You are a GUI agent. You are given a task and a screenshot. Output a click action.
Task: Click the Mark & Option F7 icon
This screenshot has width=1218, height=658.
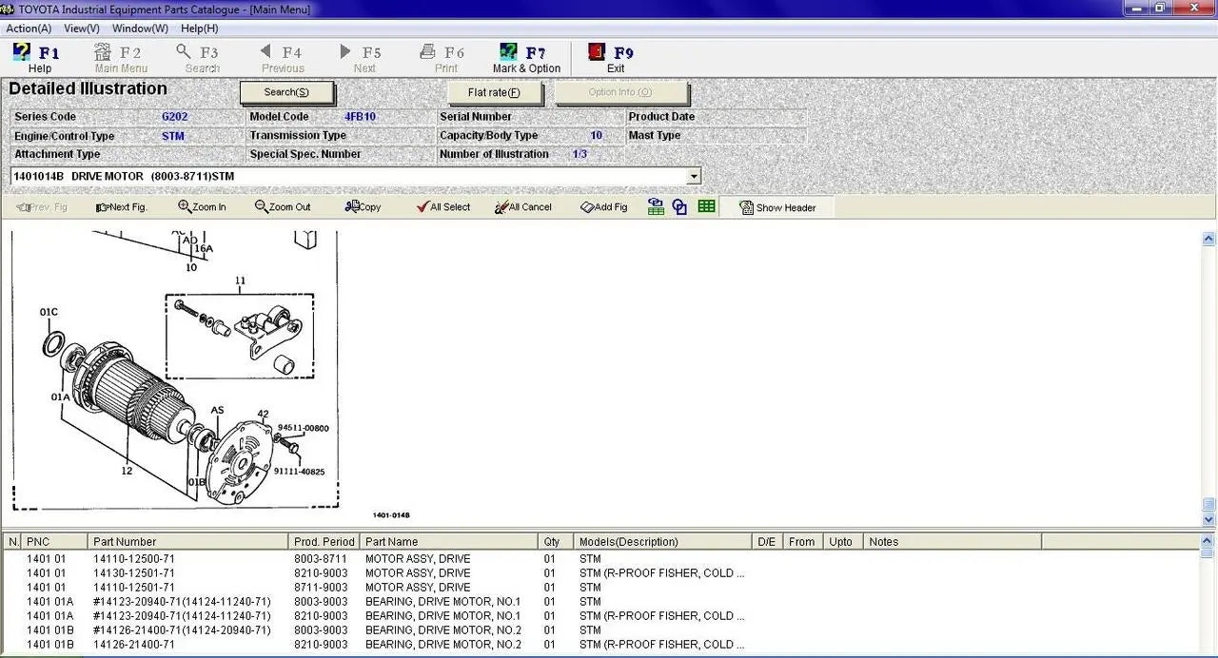click(x=526, y=57)
